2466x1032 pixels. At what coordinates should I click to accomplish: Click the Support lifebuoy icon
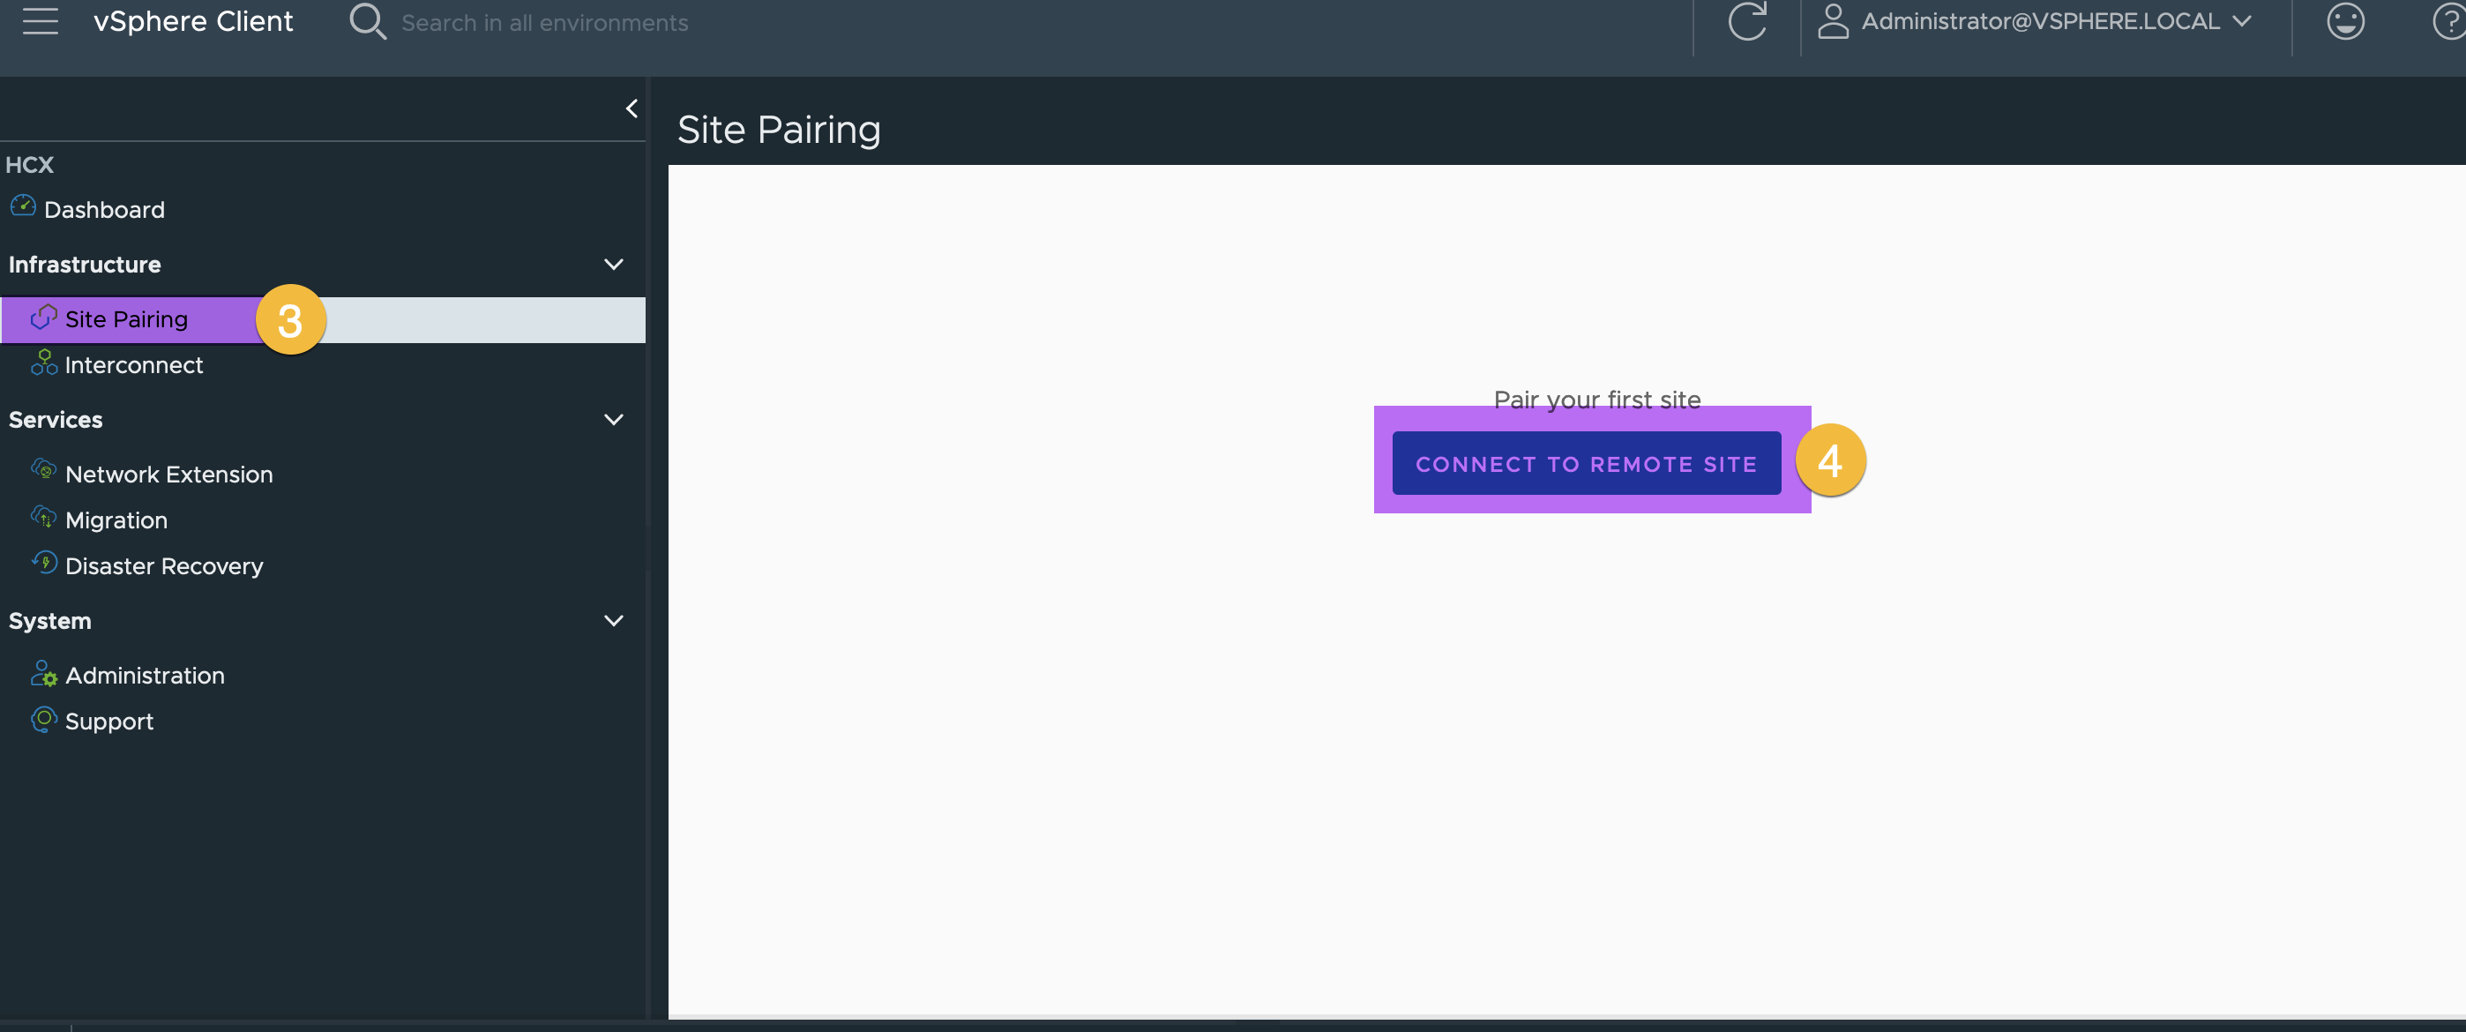coord(44,719)
